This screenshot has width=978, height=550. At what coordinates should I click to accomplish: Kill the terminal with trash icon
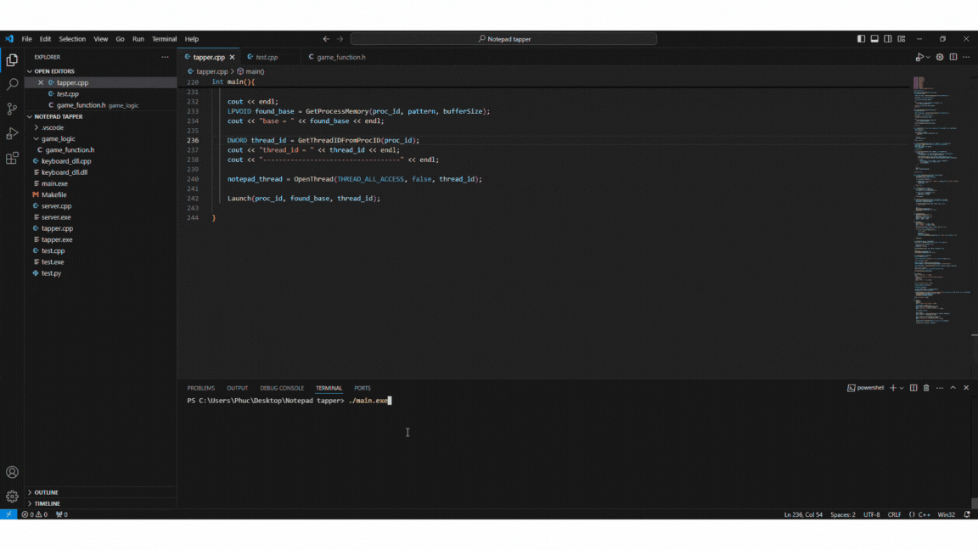pyautogui.click(x=926, y=388)
